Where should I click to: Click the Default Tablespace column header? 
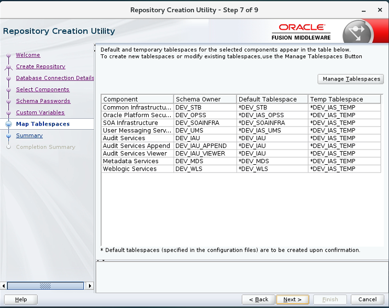tap(272, 99)
